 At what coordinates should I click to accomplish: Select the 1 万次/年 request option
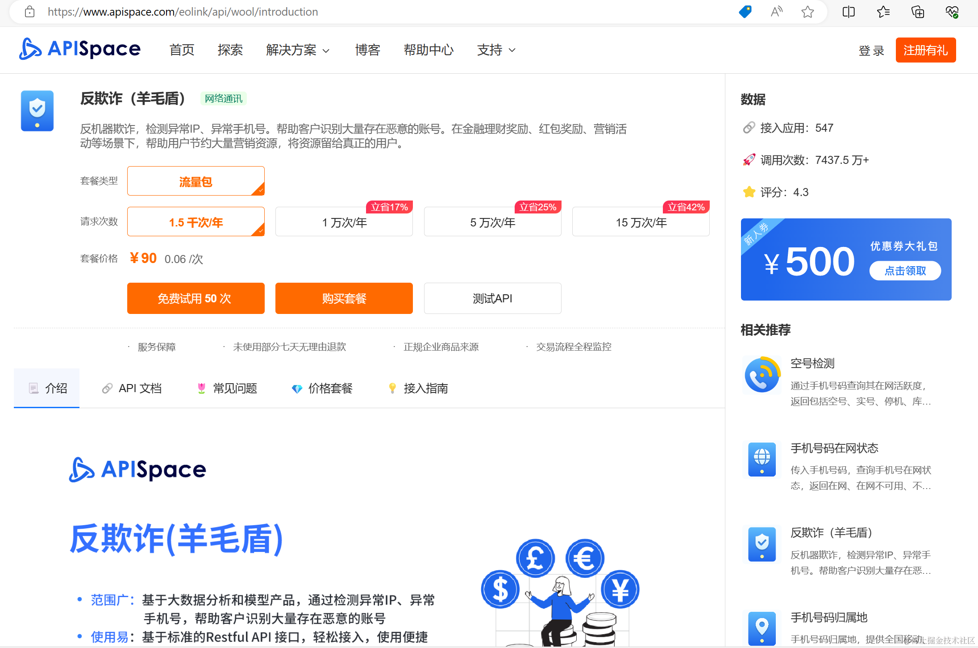pyautogui.click(x=344, y=222)
